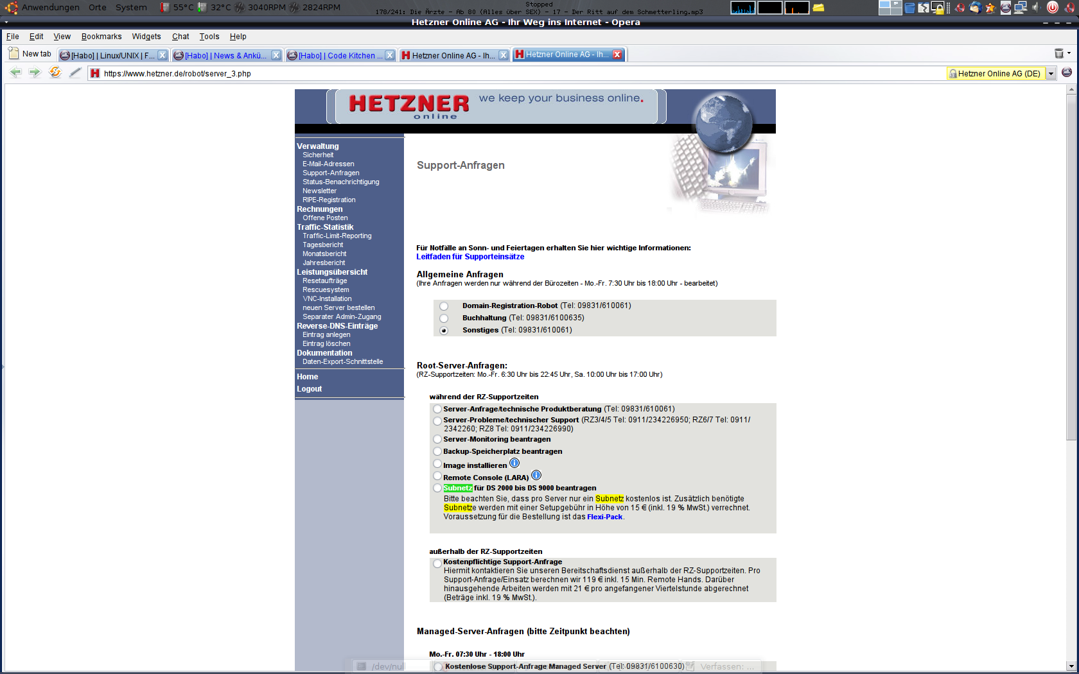
Task: Click the workspace switcher in the panel
Action: [x=890, y=8]
